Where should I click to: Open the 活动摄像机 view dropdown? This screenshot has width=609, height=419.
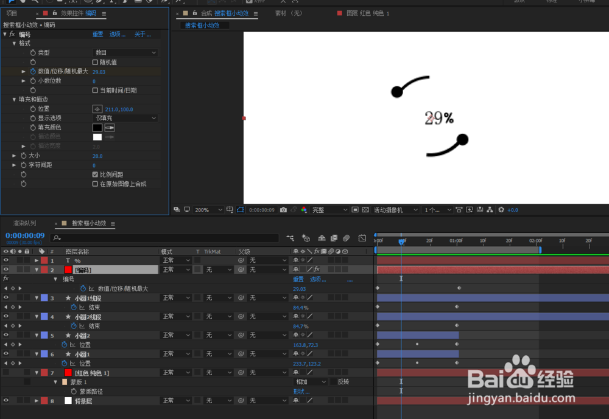tap(395, 210)
